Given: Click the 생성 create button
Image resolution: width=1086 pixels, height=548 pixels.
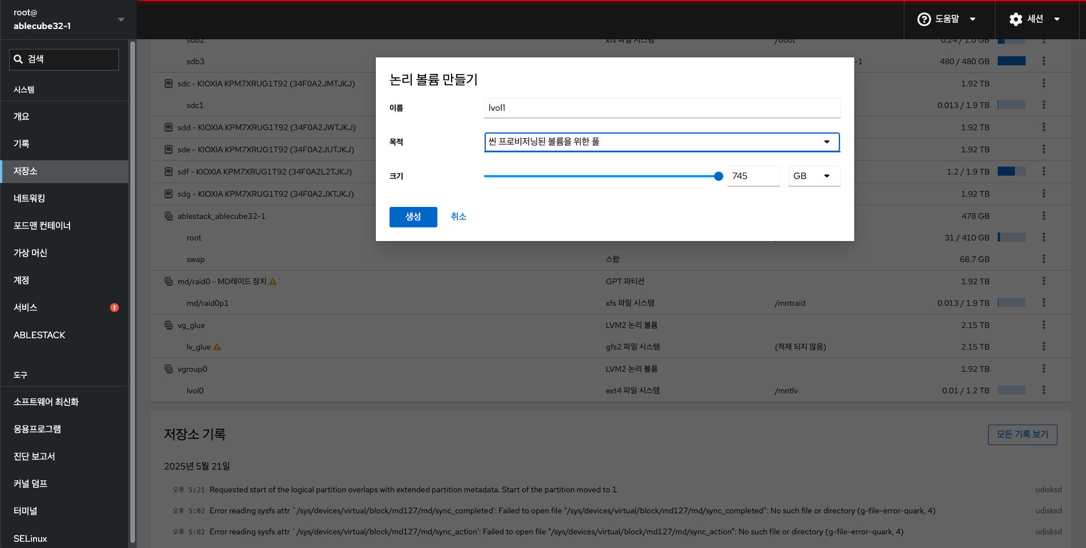Looking at the screenshot, I should coord(413,217).
